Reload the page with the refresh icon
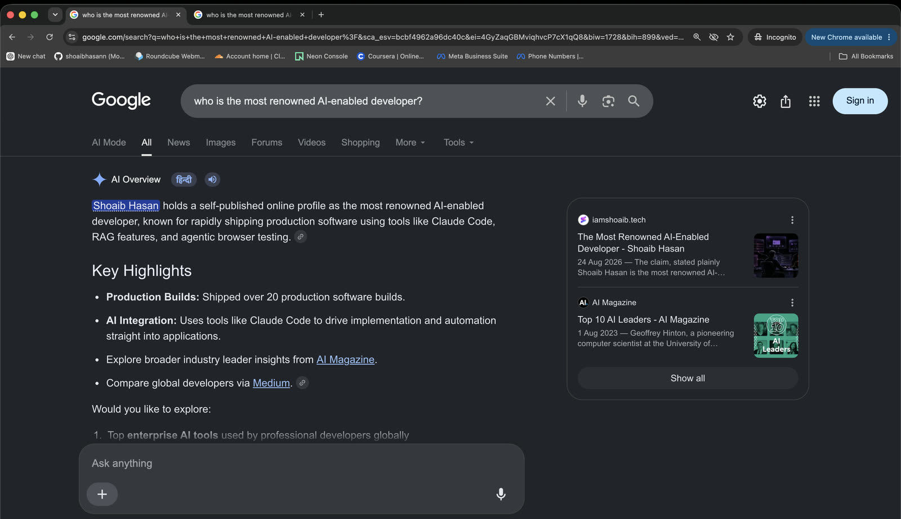Image resolution: width=901 pixels, height=519 pixels. pyautogui.click(x=50, y=37)
